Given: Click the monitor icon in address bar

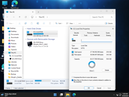Looking at the screenshot, I should 32,17.
